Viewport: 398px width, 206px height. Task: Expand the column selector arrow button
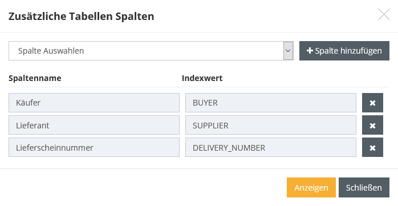click(x=288, y=51)
